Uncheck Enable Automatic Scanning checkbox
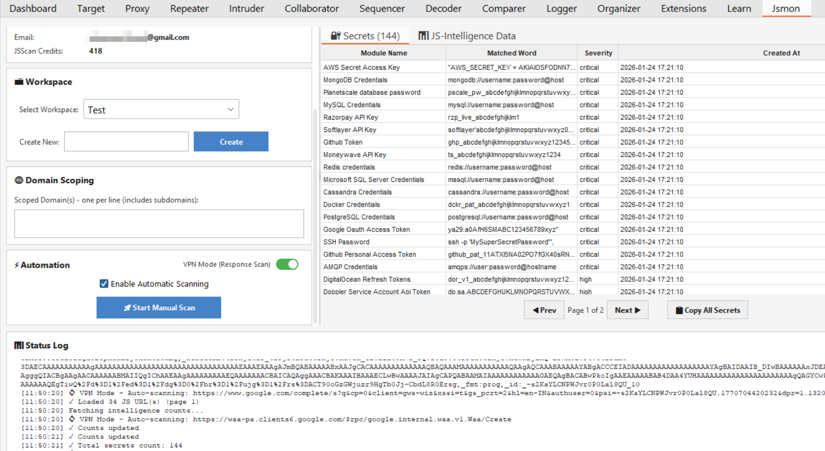 click(x=104, y=284)
